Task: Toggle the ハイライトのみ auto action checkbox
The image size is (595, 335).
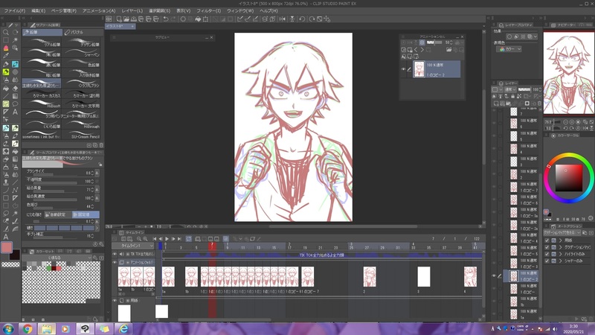Action: click(x=547, y=253)
